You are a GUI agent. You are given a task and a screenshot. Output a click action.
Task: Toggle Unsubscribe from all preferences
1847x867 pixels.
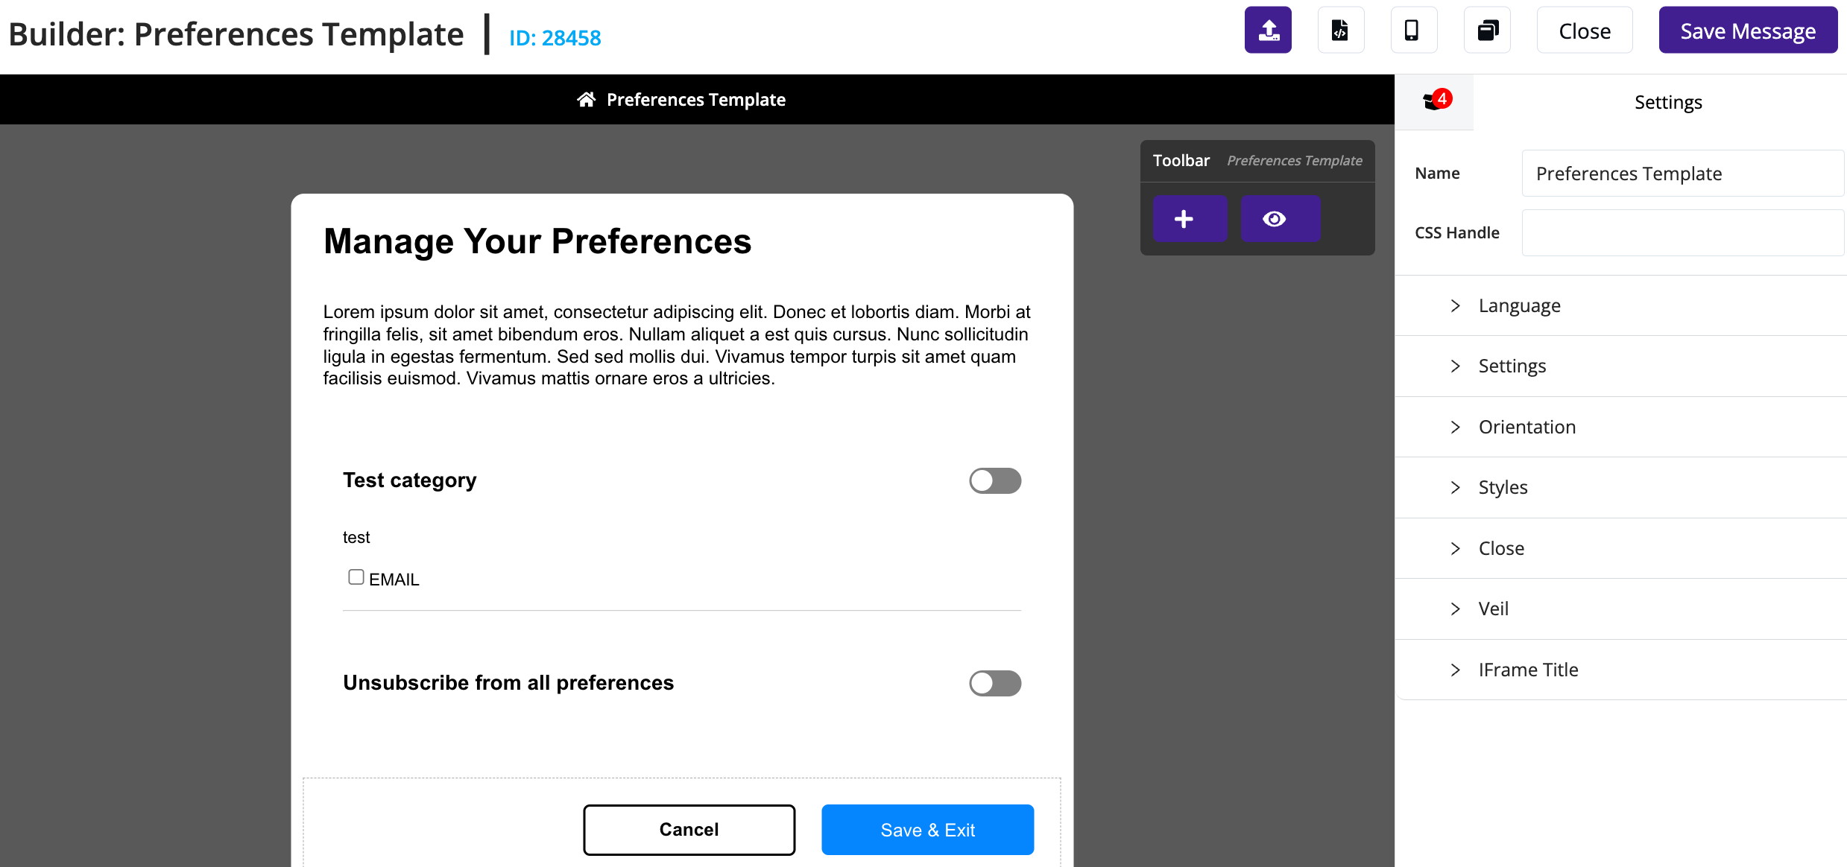pyautogui.click(x=995, y=683)
